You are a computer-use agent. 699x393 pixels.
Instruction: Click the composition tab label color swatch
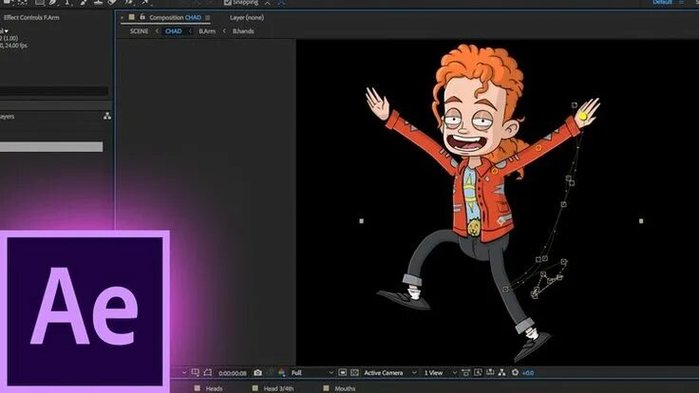(x=131, y=17)
